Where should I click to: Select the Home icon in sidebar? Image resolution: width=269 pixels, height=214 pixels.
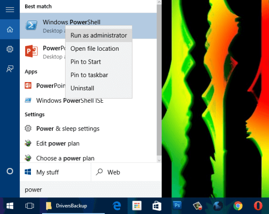tap(10, 29)
